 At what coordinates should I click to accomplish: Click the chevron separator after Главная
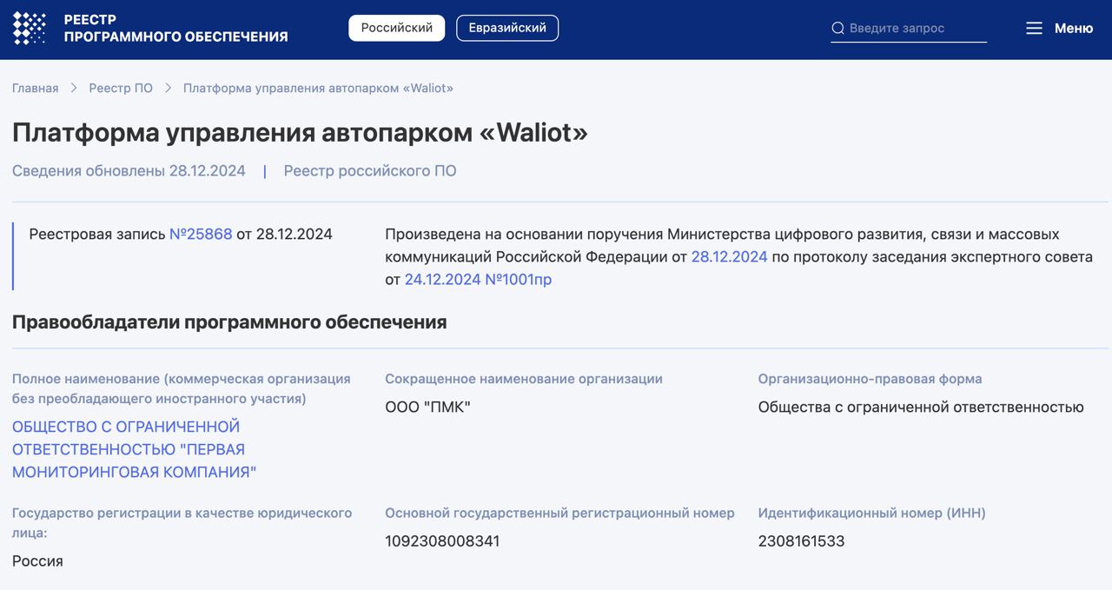tap(74, 88)
